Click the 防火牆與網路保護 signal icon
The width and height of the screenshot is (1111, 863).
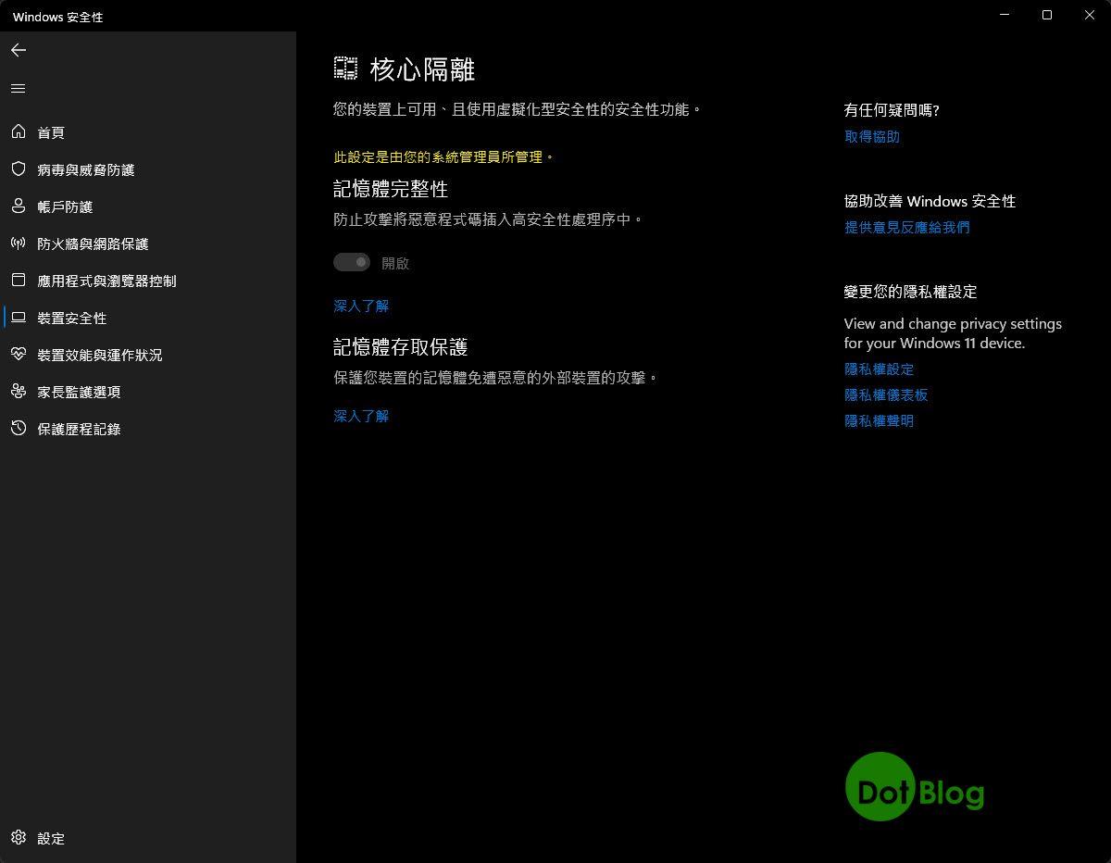click(x=19, y=244)
